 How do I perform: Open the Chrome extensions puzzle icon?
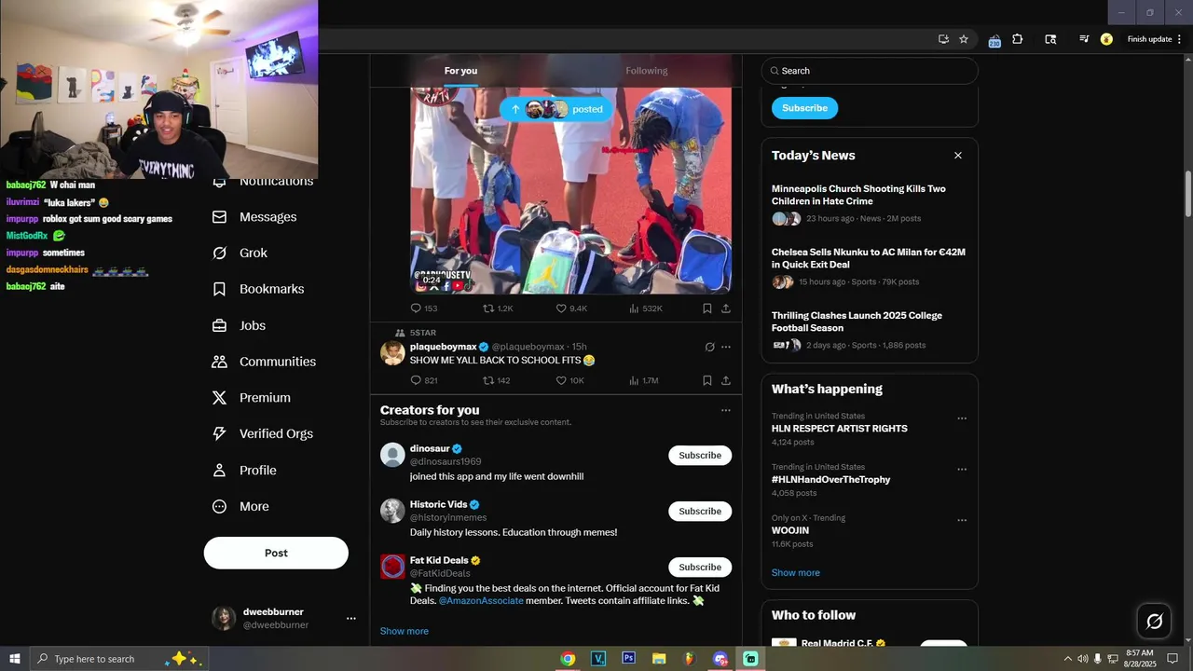click(x=1017, y=39)
